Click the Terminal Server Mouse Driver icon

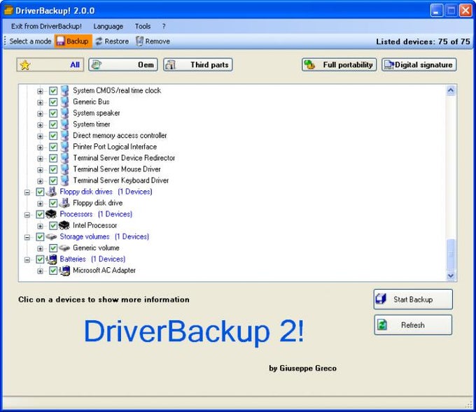pyautogui.click(x=64, y=169)
